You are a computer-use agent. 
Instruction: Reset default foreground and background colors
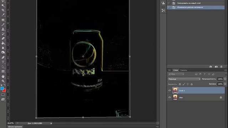tap(1, 85)
